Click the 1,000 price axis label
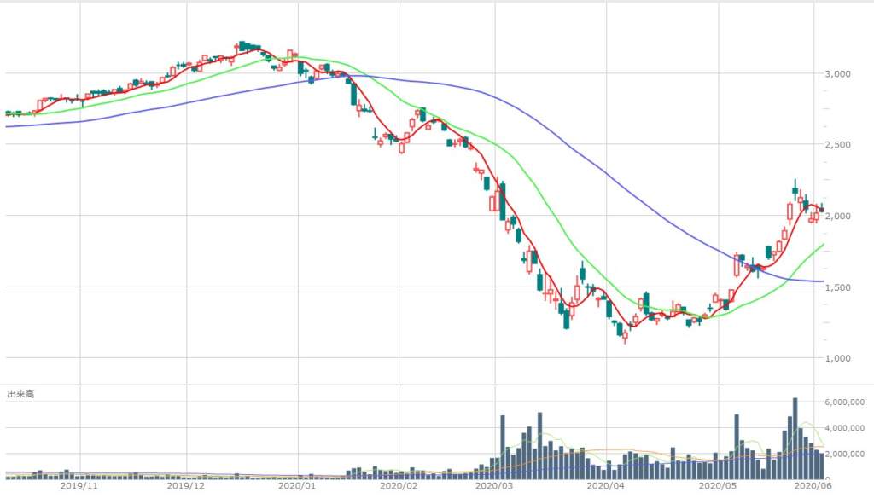 838,358
